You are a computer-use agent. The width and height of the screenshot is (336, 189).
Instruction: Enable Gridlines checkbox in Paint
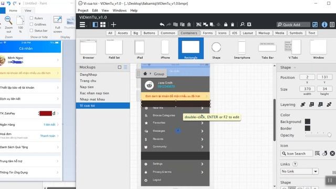(31, 24)
